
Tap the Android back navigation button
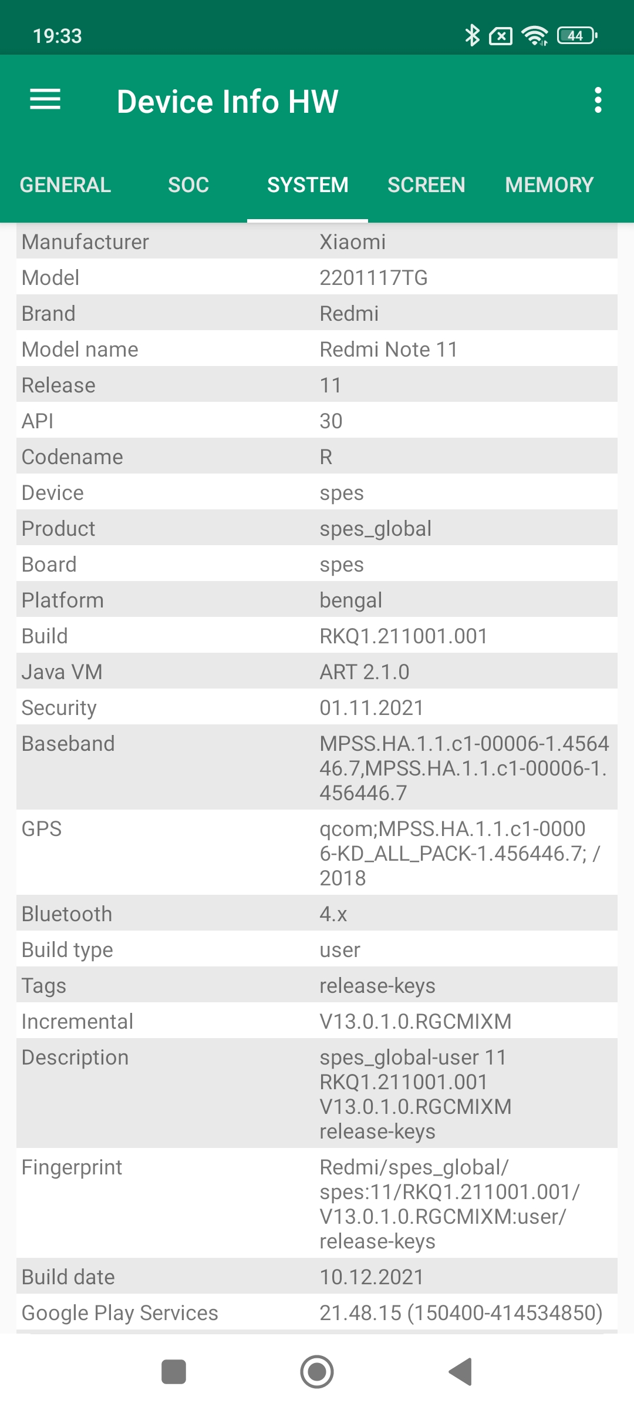point(461,1372)
